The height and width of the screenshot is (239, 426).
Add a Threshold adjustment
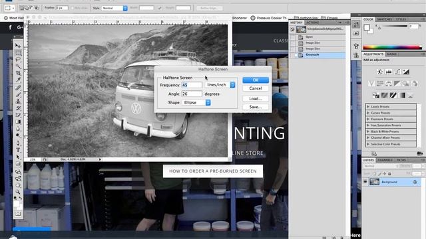[393, 95]
